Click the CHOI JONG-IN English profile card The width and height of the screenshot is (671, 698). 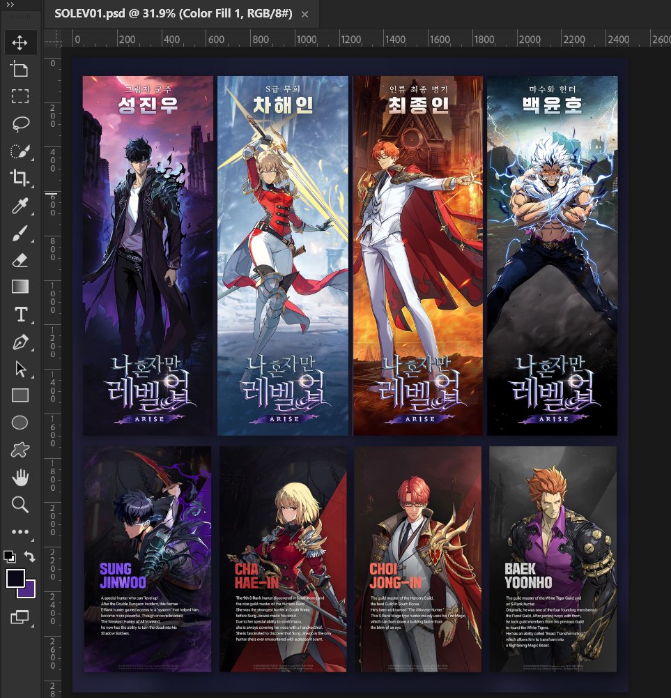click(x=418, y=559)
